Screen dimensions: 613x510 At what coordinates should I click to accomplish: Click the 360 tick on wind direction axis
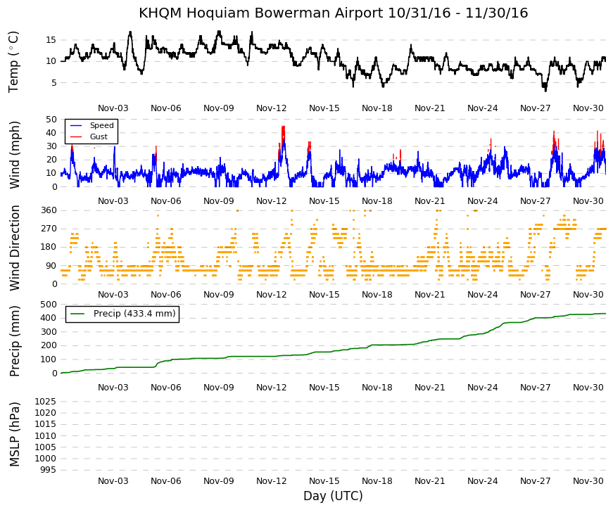coord(49,210)
